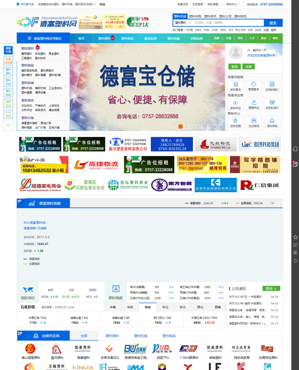This screenshot has width=299, height=370.
Task: Click the grid QR icon on right edge
Action: pos(295,253)
